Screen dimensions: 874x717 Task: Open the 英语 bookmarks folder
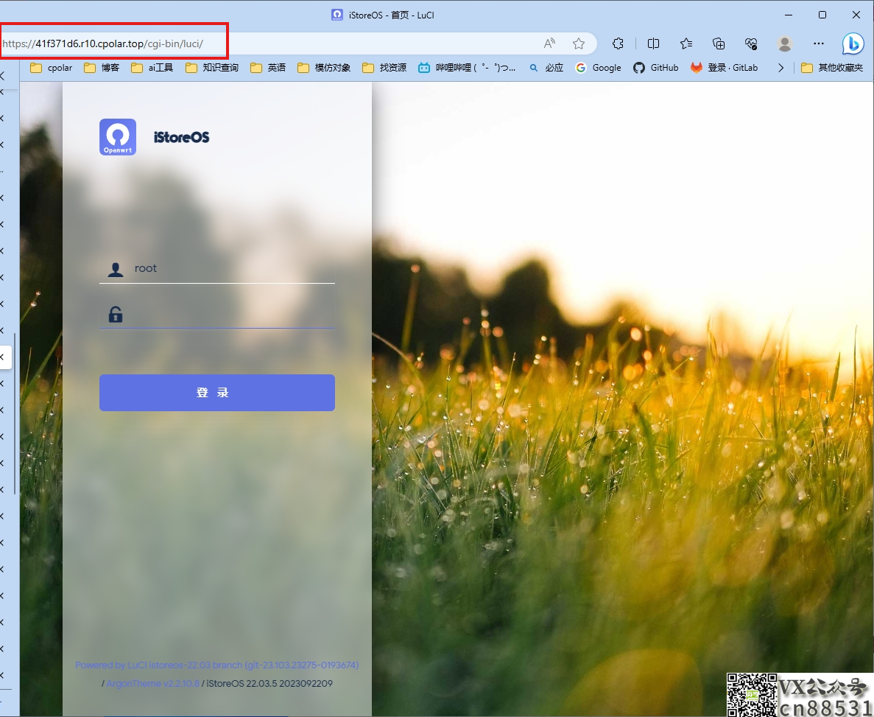267,68
